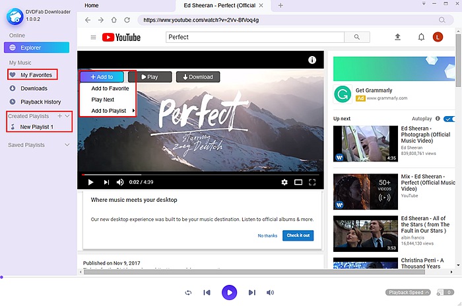Expand the Saved Playlists section
462x306 pixels.
coord(67,145)
